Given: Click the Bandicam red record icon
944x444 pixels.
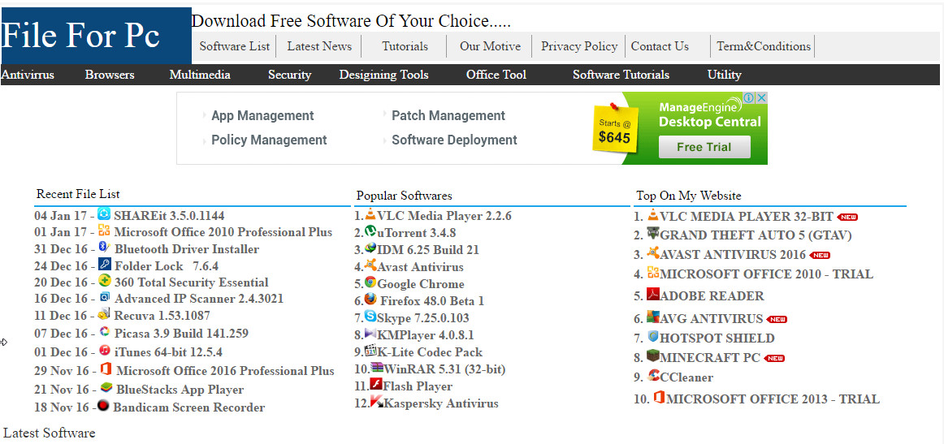Looking at the screenshot, I should coord(103,406).
